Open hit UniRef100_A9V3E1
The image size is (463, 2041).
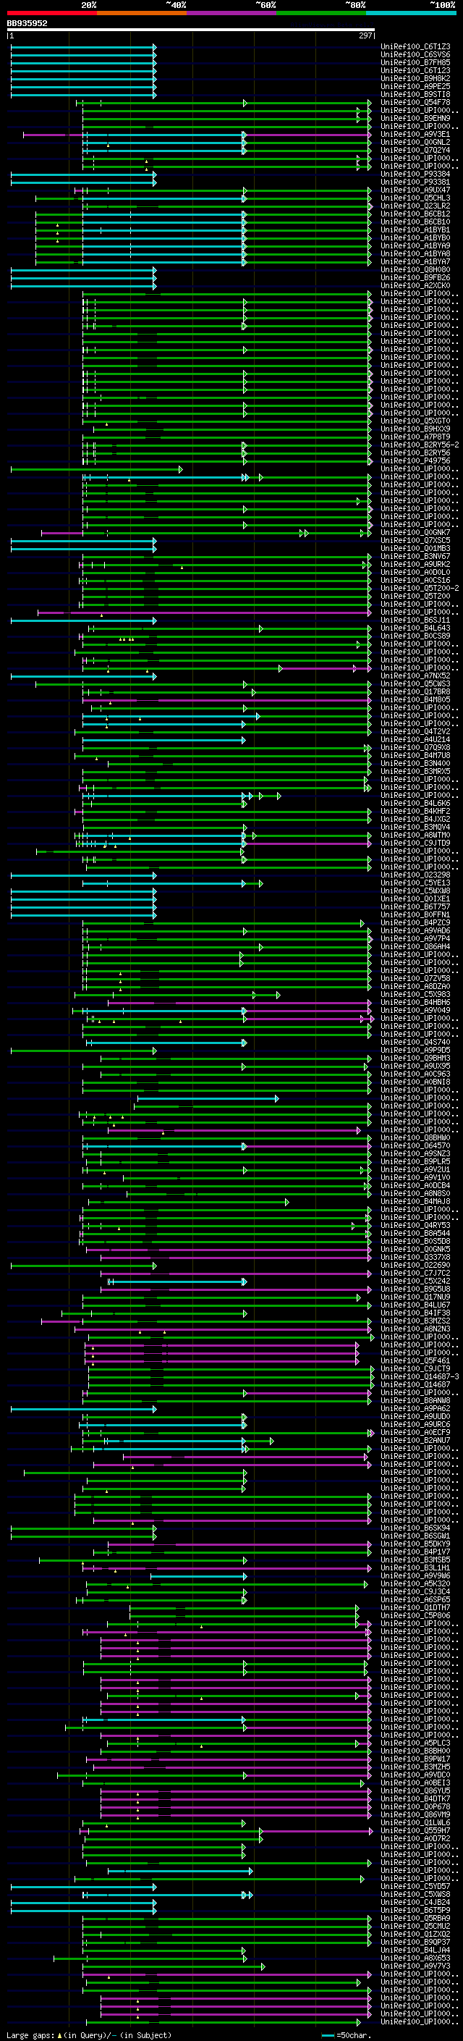(x=415, y=135)
